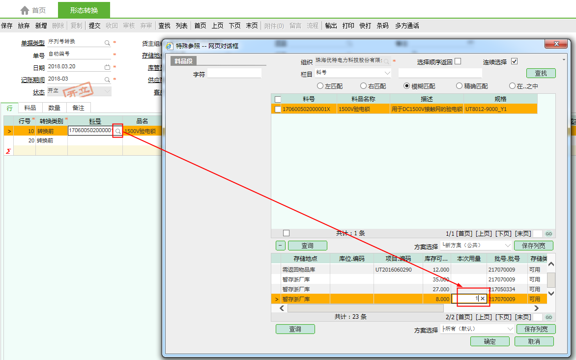Toggle the 连续选择 checkbox
576x360 pixels.
(515, 61)
